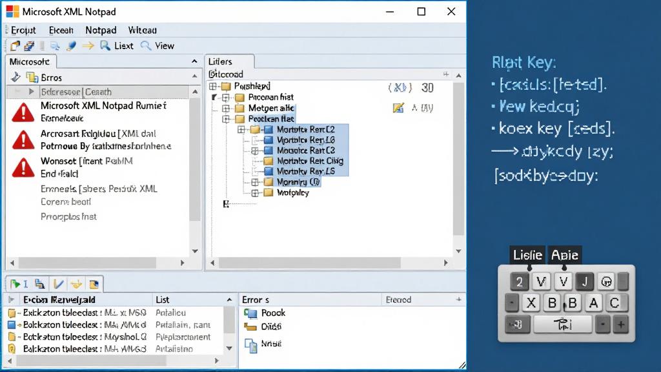This screenshot has height=372, width=661.
Task: Click the folder window bottom toolbar icon
Action: tap(94, 284)
